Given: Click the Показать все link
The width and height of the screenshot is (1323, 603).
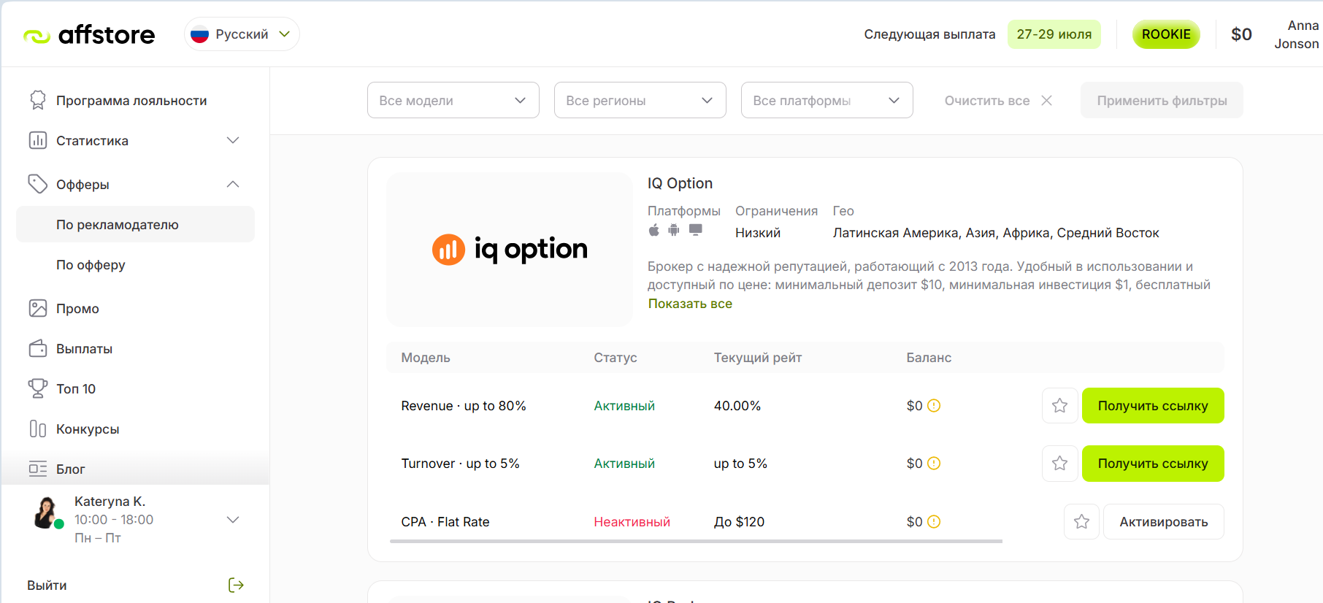Looking at the screenshot, I should (690, 304).
